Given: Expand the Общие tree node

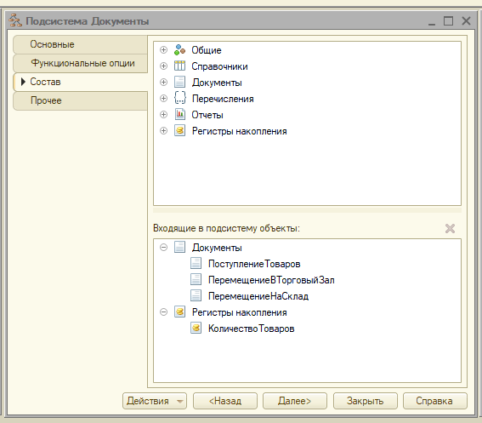Looking at the screenshot, I should click(x=163, y=50).
